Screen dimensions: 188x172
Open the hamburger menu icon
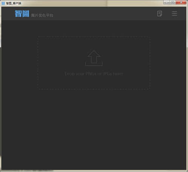coord(174,14)
